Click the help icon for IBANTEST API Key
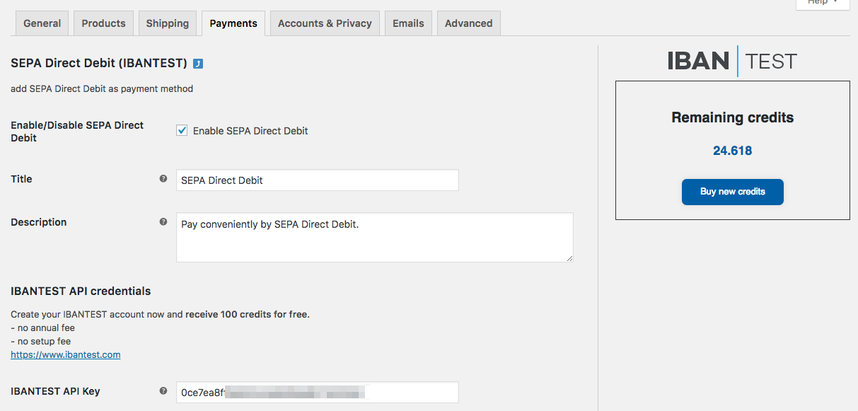 pyautogui.click(x=163, y=390)
